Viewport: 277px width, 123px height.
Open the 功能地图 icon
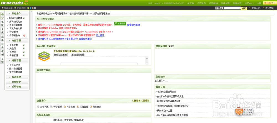coord(16,8)
